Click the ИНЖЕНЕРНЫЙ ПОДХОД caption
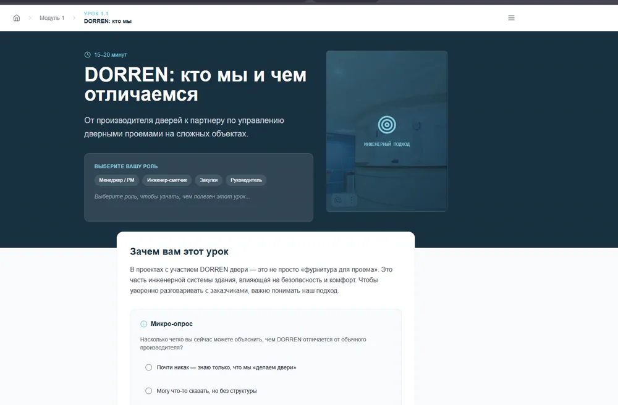The image size is (618, 405). tap(387, 144)
